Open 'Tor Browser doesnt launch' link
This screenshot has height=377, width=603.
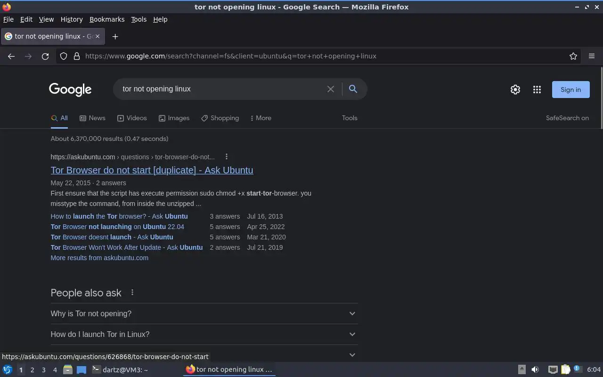(x=112, y=237)
